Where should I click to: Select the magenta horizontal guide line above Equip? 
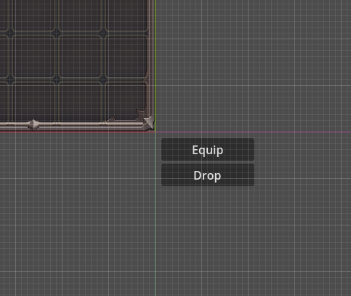click(x=253, y=132)
